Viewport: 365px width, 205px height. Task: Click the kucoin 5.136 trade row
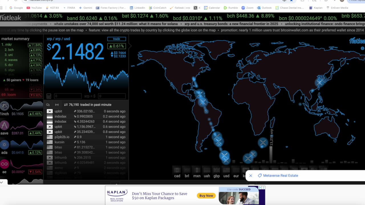point(86,142)
